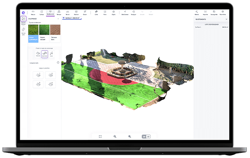Activate the hand pan tool

pos(134,13)
